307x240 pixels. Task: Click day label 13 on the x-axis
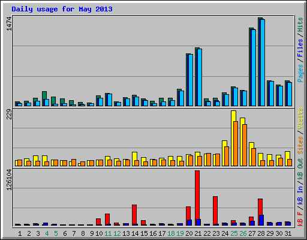point(126,233)
